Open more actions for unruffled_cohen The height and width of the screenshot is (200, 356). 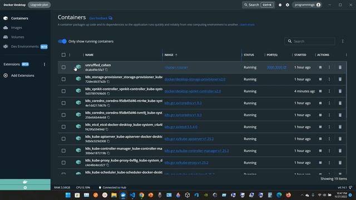(329, 67)
